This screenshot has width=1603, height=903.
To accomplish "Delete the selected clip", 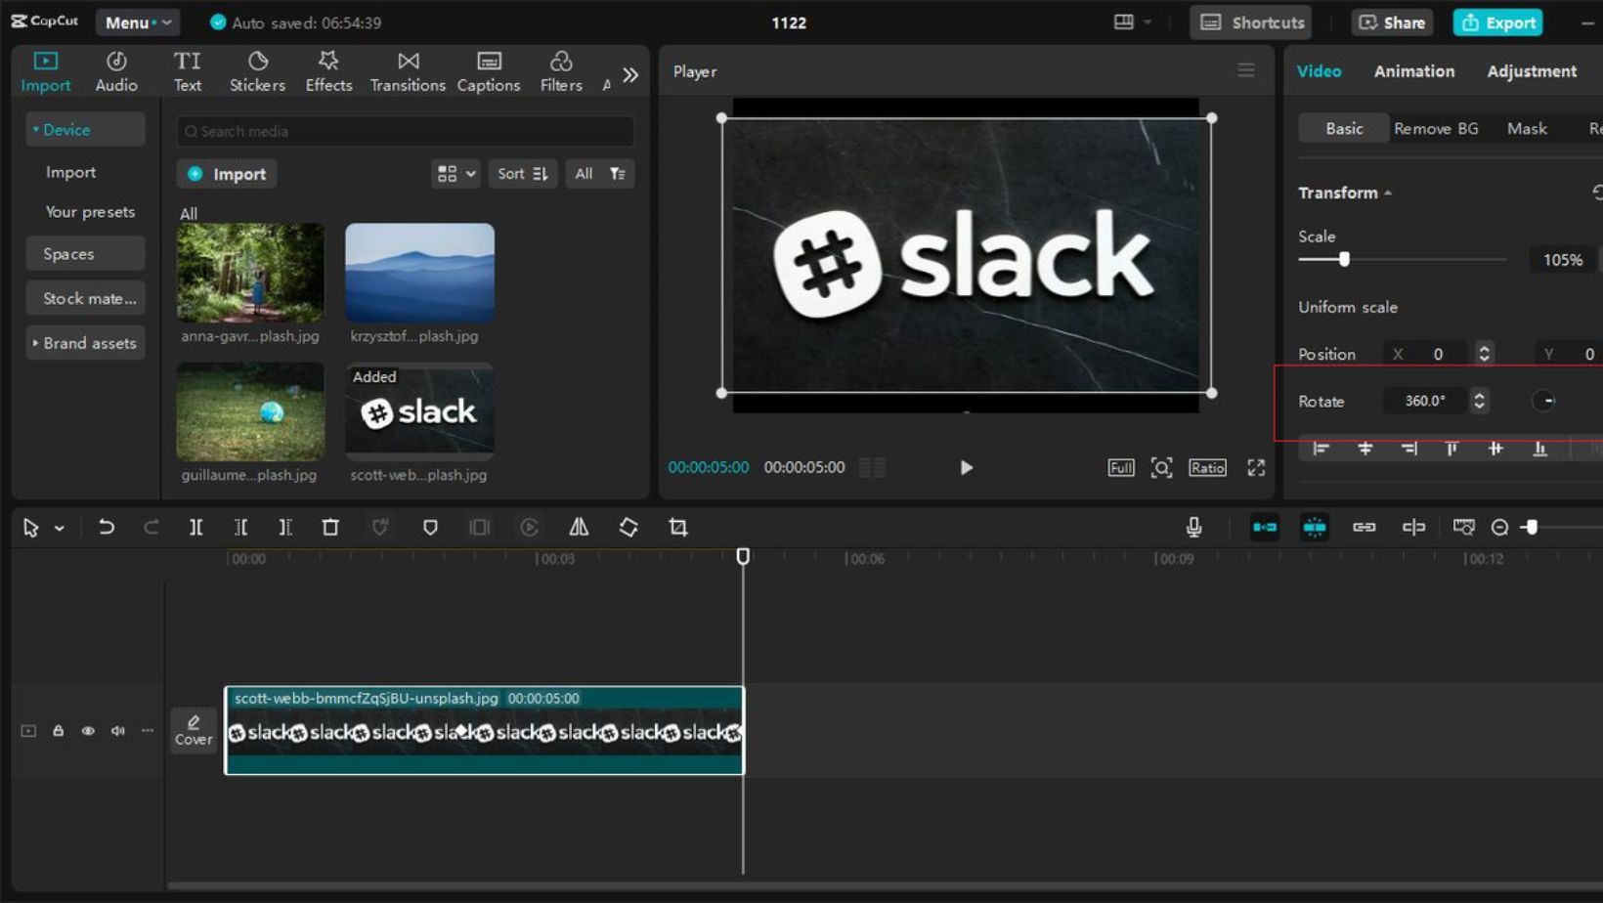I will [330, 528].
